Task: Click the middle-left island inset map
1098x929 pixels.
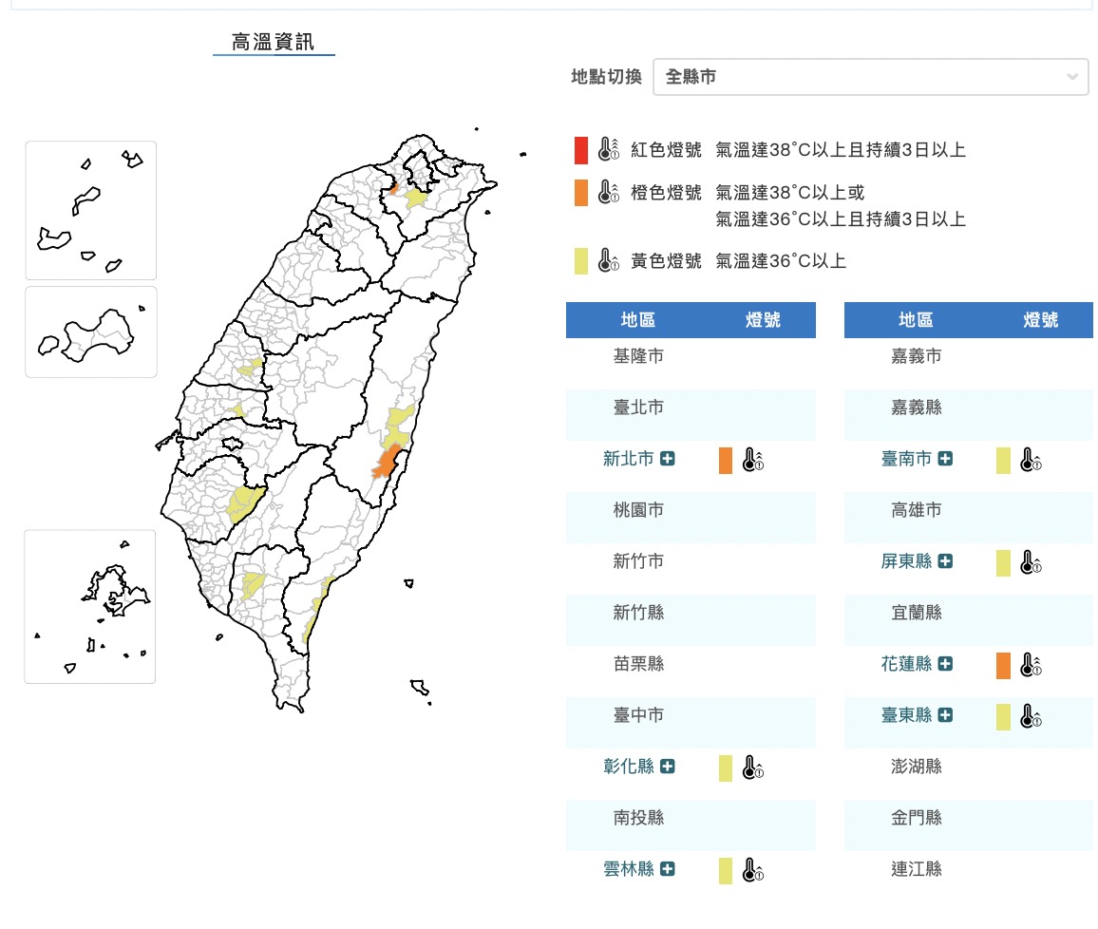Action: 91,332
